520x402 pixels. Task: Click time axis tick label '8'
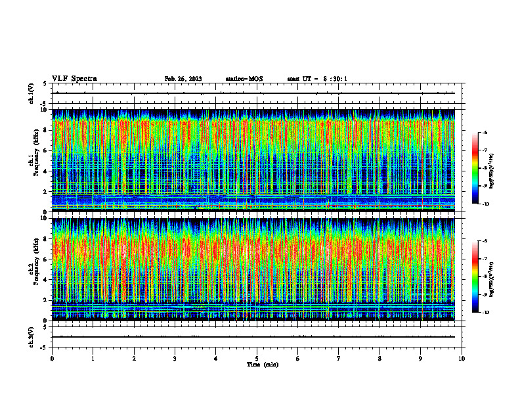pos(379,359)
